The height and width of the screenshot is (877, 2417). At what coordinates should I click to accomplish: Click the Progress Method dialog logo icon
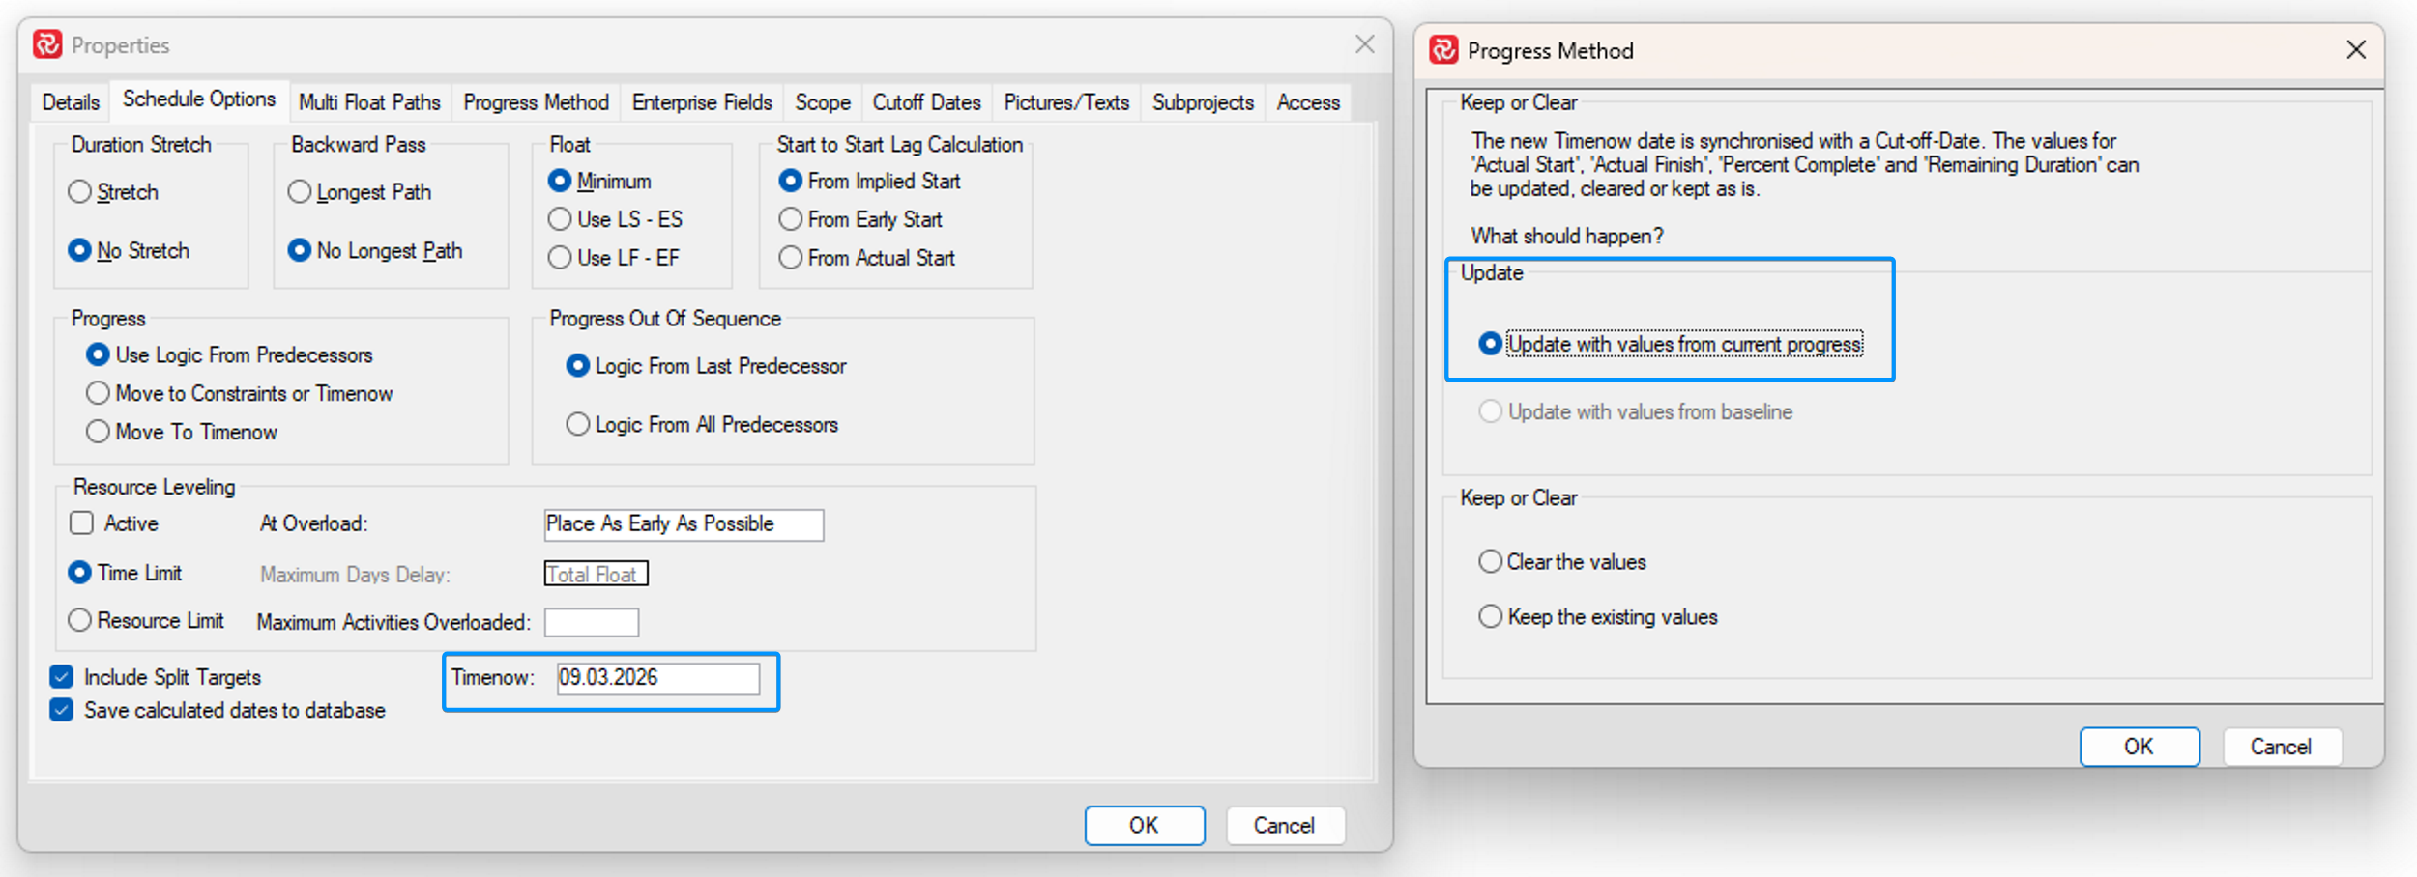(x=1443, y=50)
